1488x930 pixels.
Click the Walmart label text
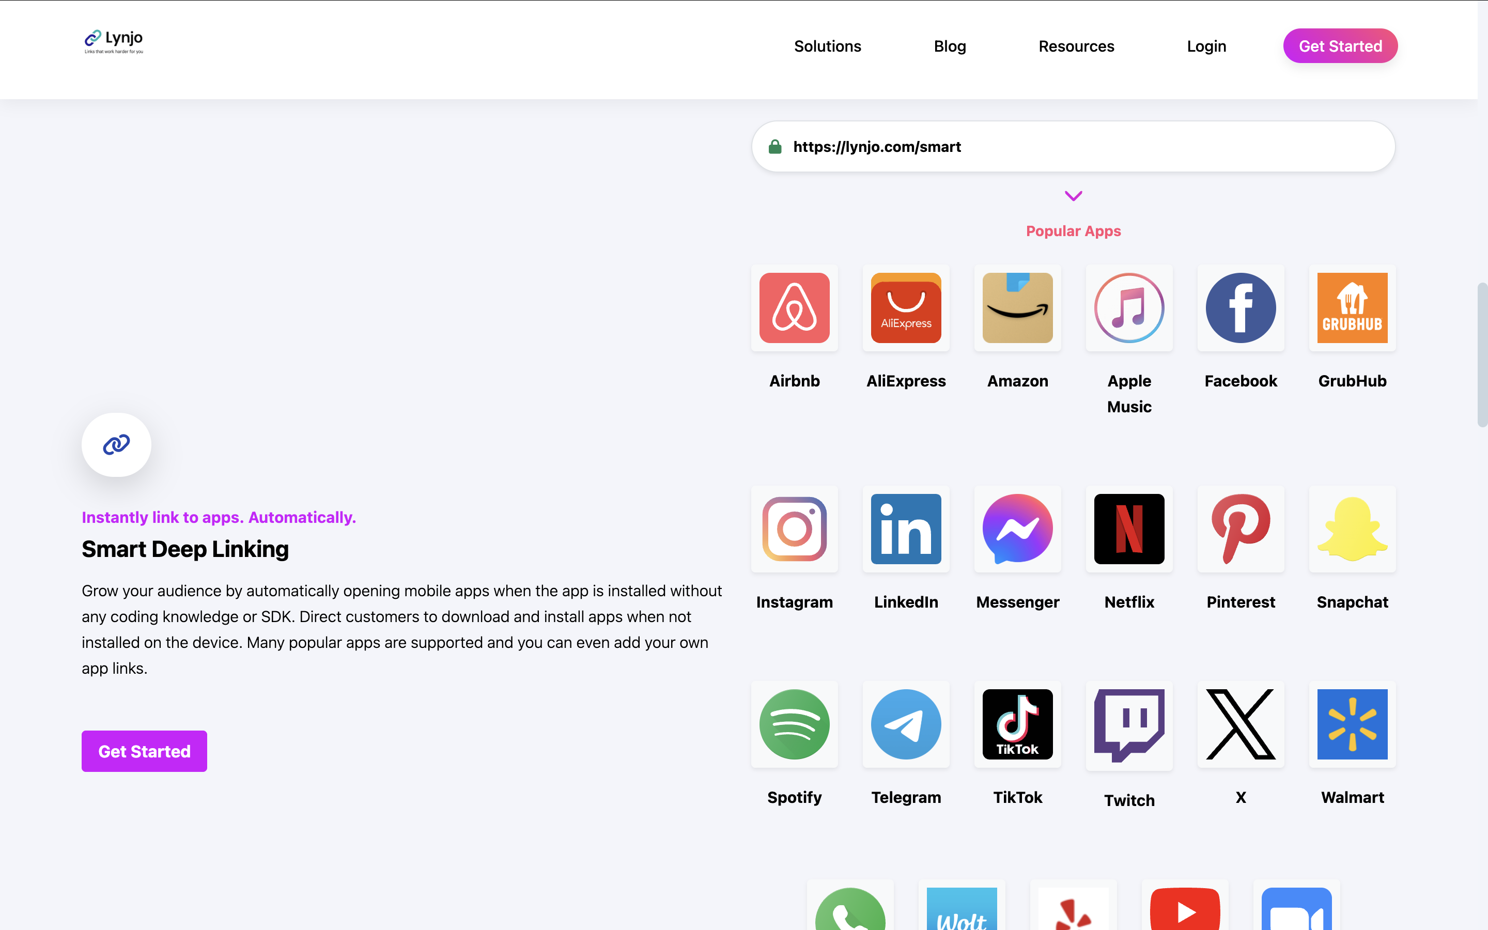1353,798
